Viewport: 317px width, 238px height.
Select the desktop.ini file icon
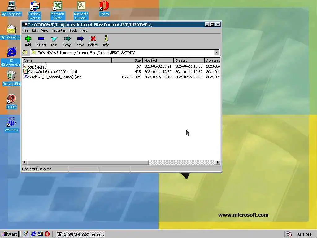pos(25,66)
